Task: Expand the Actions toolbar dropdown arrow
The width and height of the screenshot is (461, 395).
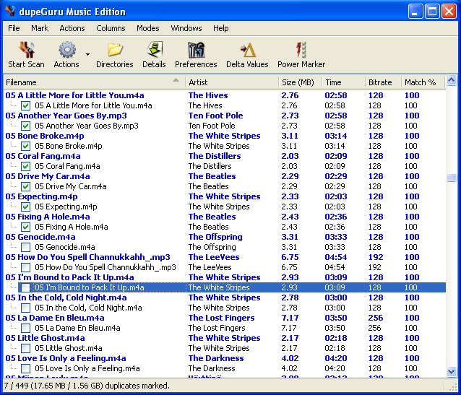Action: coord(87,54)
